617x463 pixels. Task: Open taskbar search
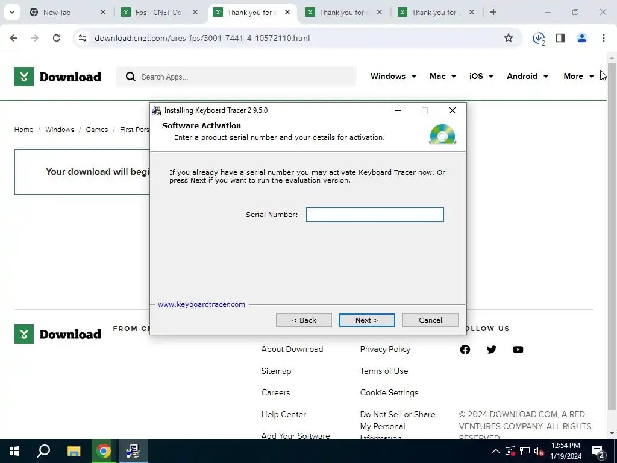click(x=43, y=451)
